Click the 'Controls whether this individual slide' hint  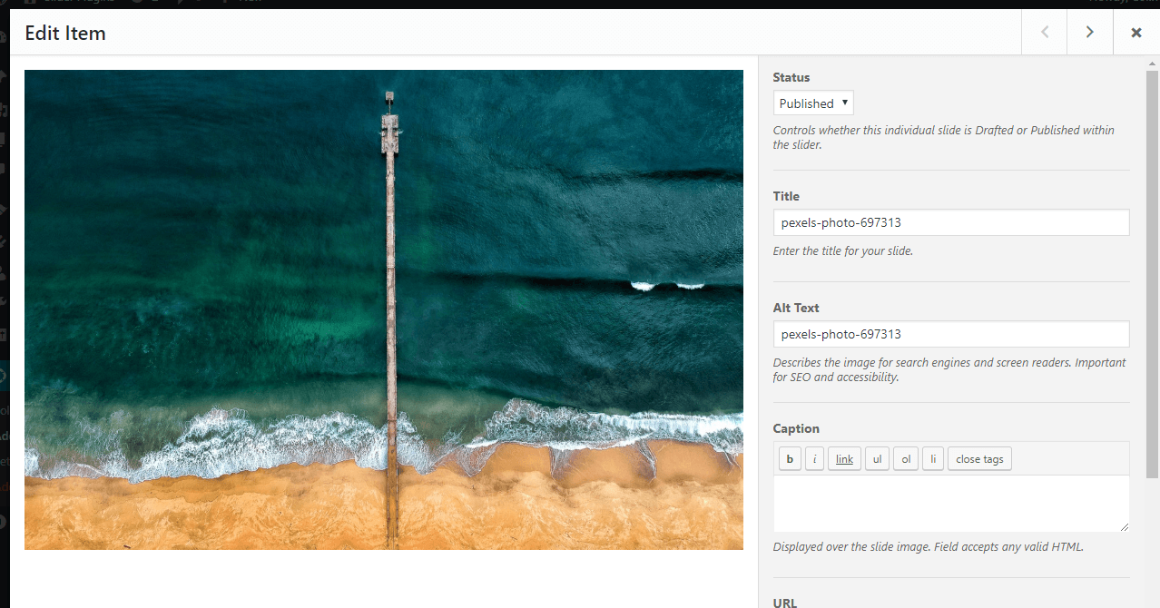click(x=944, y=137)
